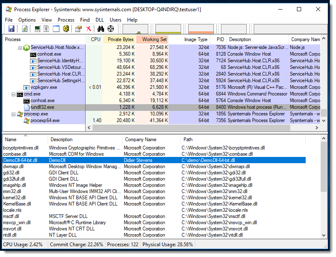Collapse the cmd.exe process tree
The image size is (336, 257).
pos(13,94)
